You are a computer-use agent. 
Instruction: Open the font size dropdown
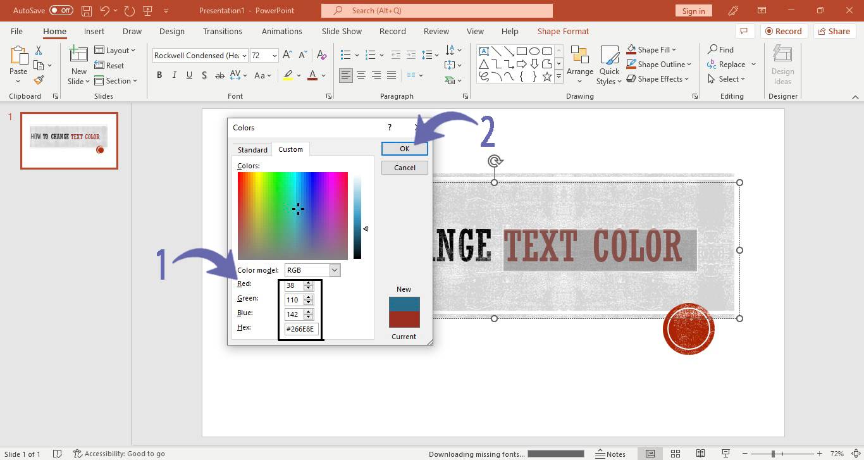point(275,55)
